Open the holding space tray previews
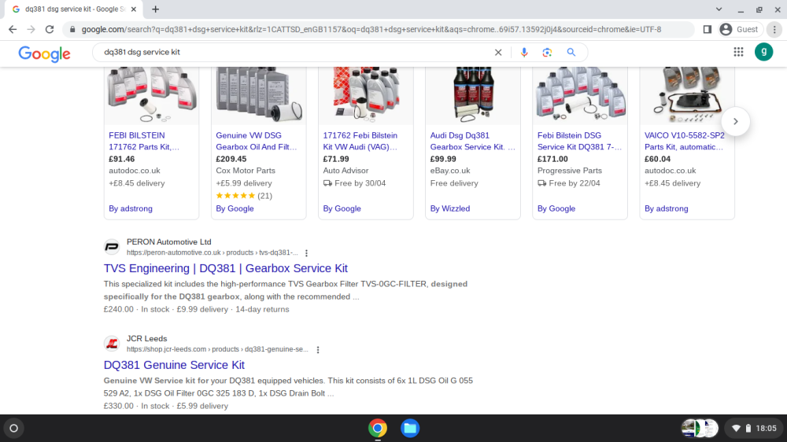The width and height of the screenshot is (787, 442). [x=700, y=429]
